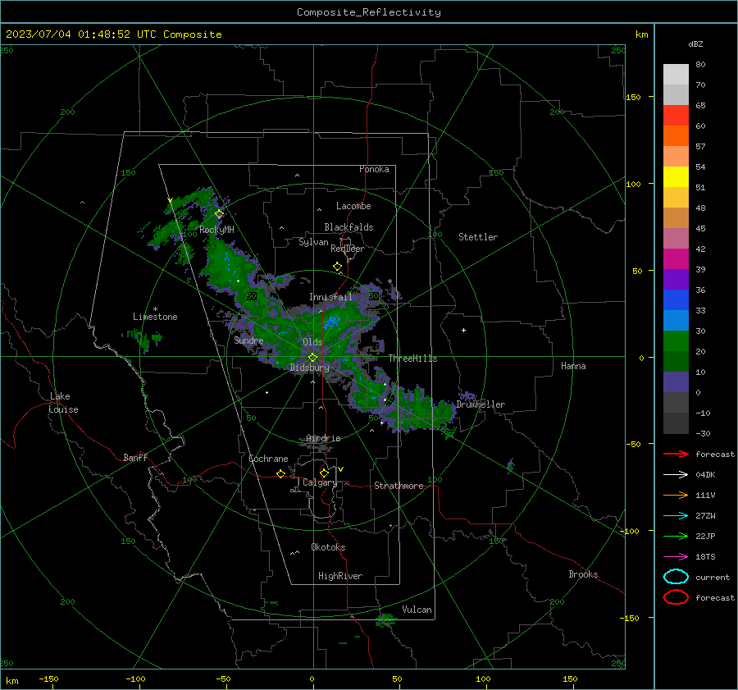The image size is (738, 690).
Task: Click the white 04DK arrow icon
Action: pos(676,475)
